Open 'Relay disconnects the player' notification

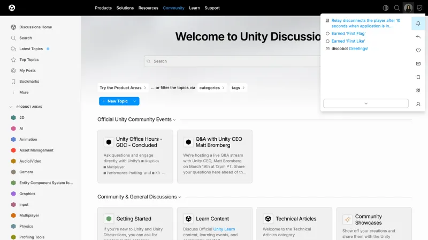coord(365,23)
